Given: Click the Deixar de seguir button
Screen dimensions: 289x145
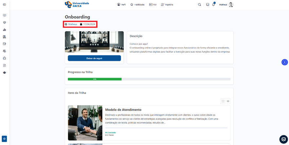Looking at the screenshot, I should (x=94, y=58).
